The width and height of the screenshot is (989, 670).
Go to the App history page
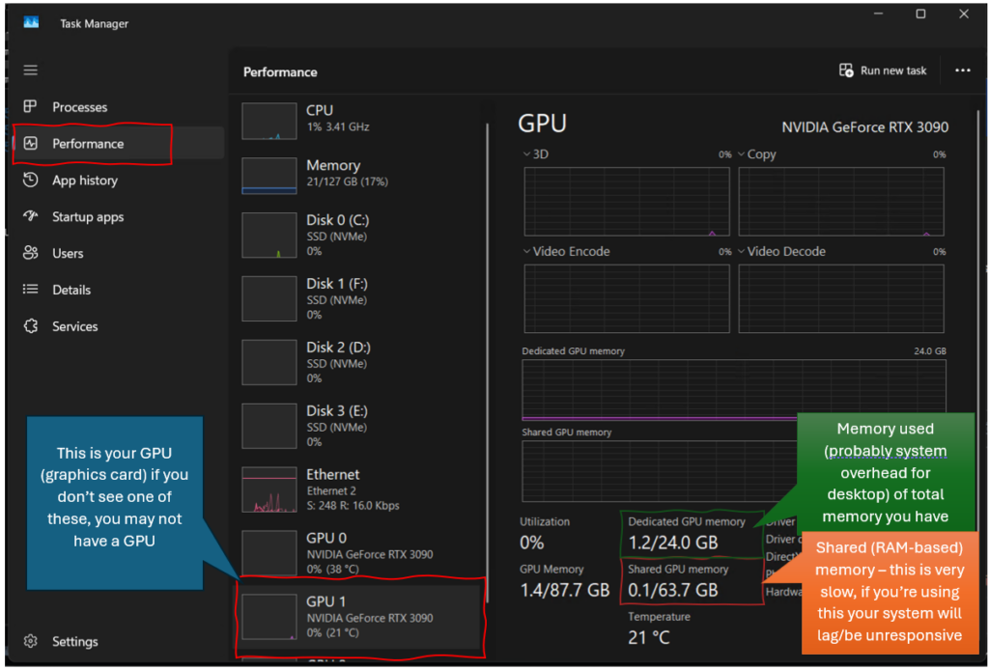119,180
